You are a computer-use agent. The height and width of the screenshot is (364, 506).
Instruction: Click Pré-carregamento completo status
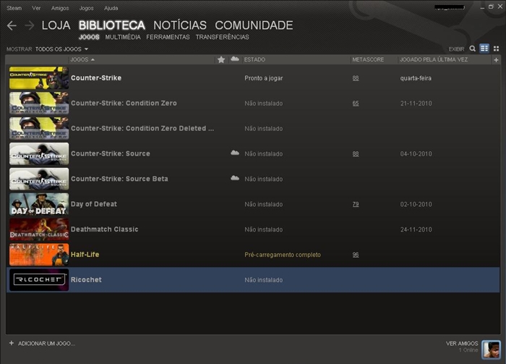tap(283, 255)
